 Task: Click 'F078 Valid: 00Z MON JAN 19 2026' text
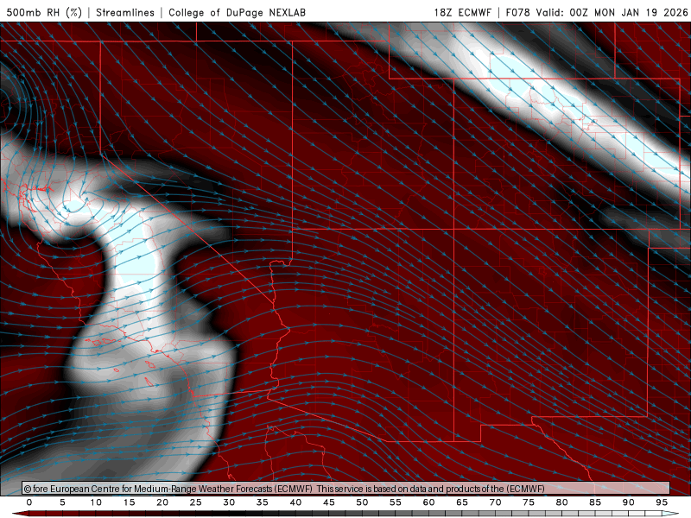597,12
